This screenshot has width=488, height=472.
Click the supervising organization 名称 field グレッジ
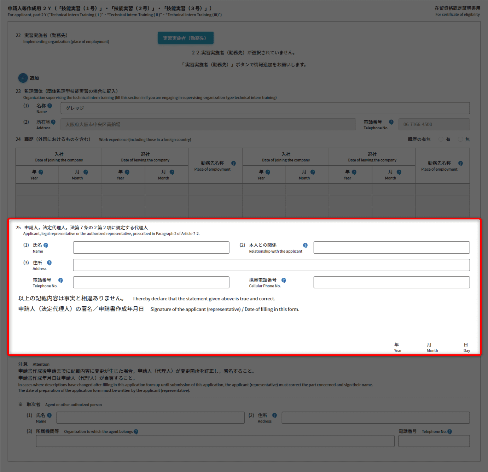point(265,108)
